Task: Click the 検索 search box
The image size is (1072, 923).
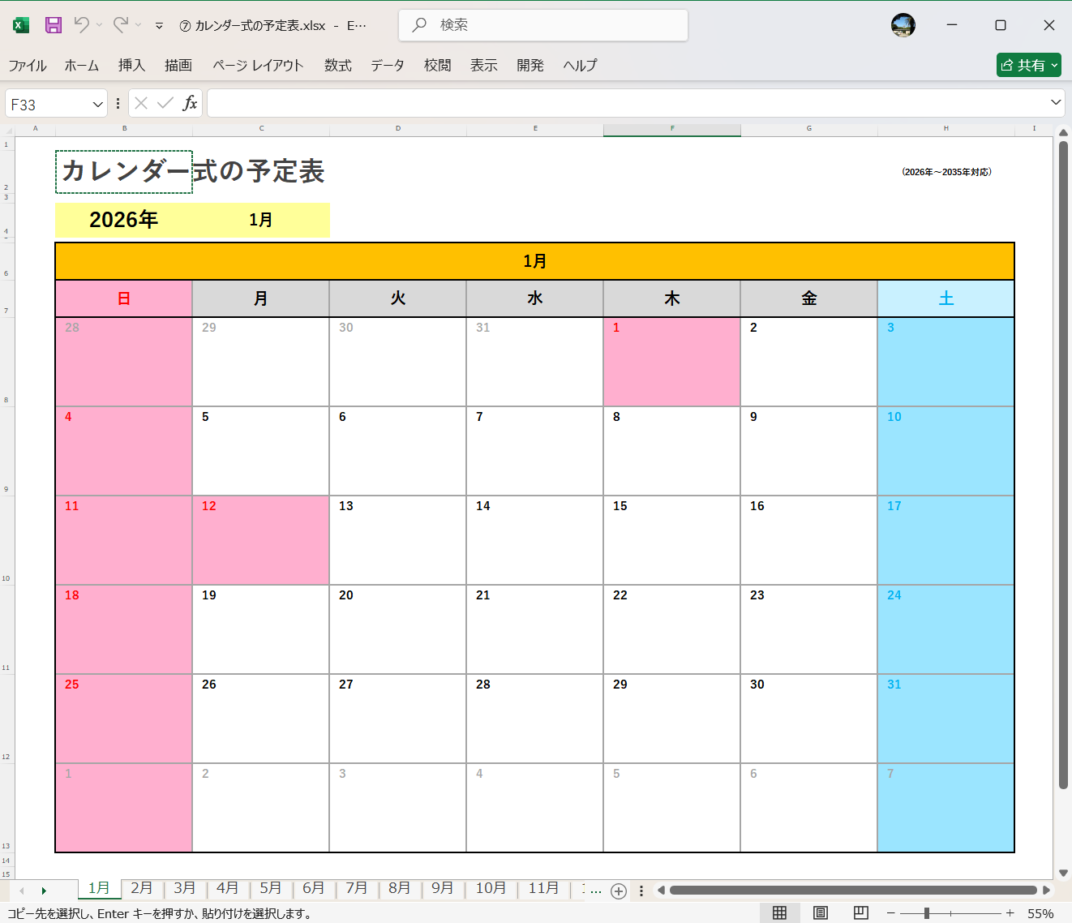Action: pos(542,24)
